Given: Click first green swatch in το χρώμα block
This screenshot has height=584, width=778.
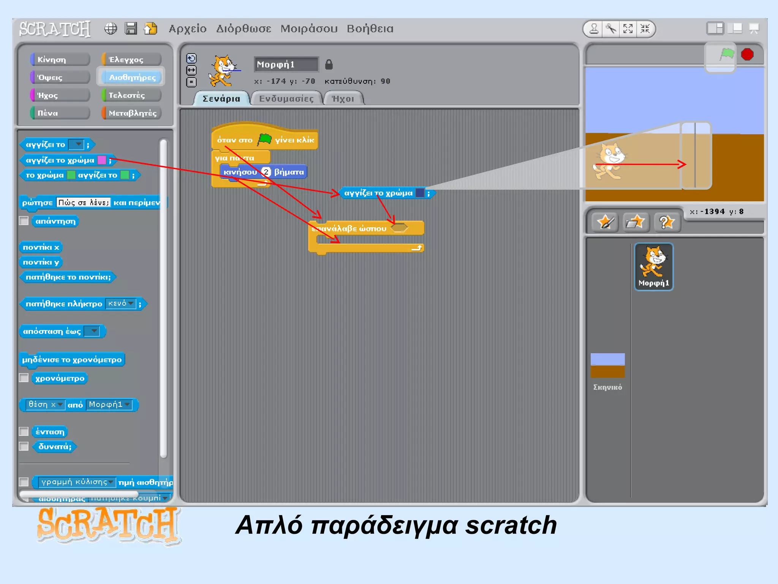Looking at the screenshot, I should click(71, 175).
